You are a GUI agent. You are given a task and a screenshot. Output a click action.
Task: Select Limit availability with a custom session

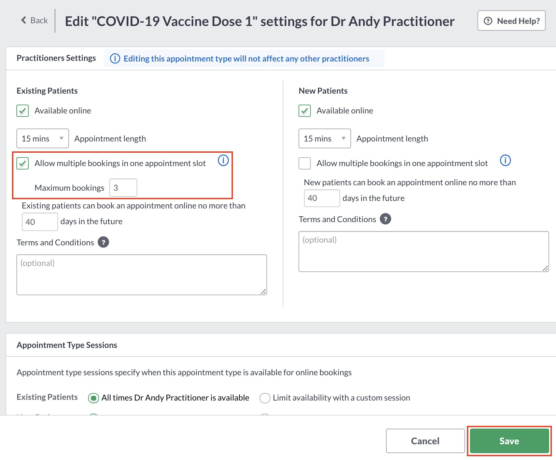(x=265, y=398)
